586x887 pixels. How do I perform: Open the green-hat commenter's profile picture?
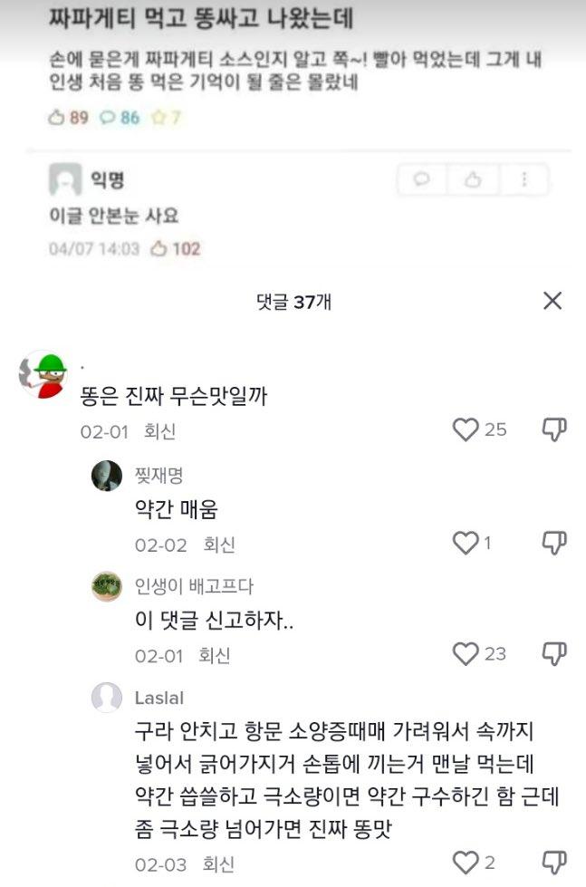pyautogui.click(x=43, y=372)
